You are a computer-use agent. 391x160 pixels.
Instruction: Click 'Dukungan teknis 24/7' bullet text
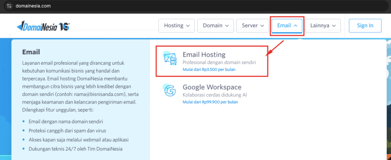(76, 149)
